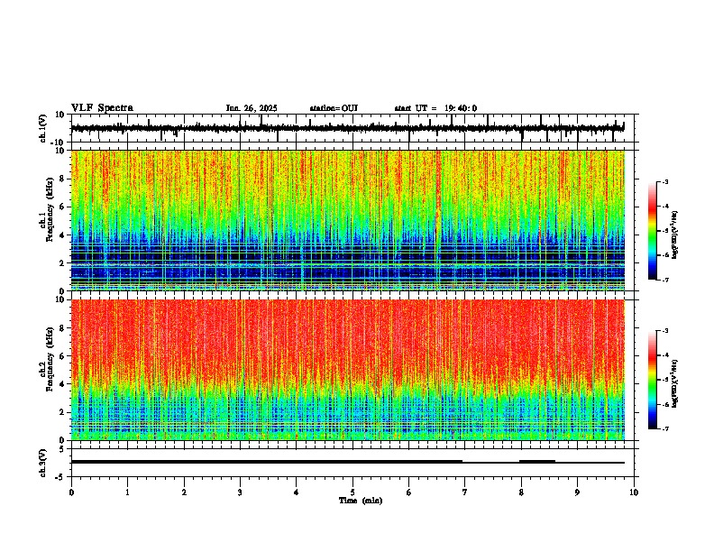Viewport: 714px width, 552px height.
Task: Click the "5" tick on ch.3(V) axis
Action: tap(63, 448)
